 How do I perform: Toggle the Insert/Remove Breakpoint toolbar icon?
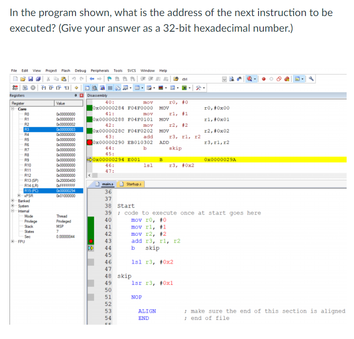click(110, 79)
